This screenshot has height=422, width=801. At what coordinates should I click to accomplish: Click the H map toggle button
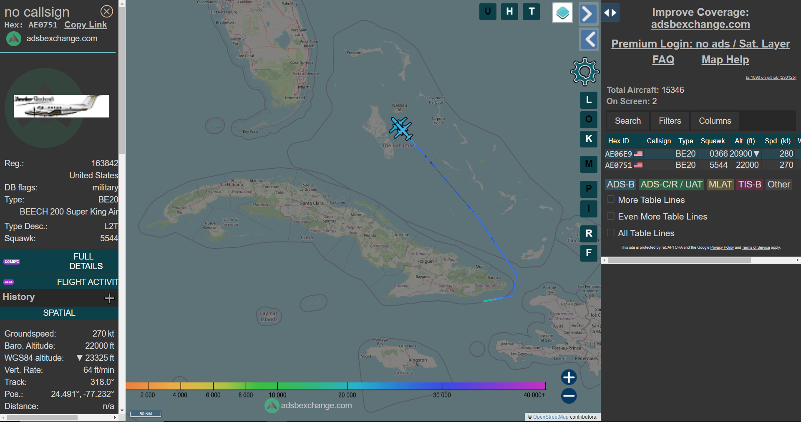click(509, 12)
